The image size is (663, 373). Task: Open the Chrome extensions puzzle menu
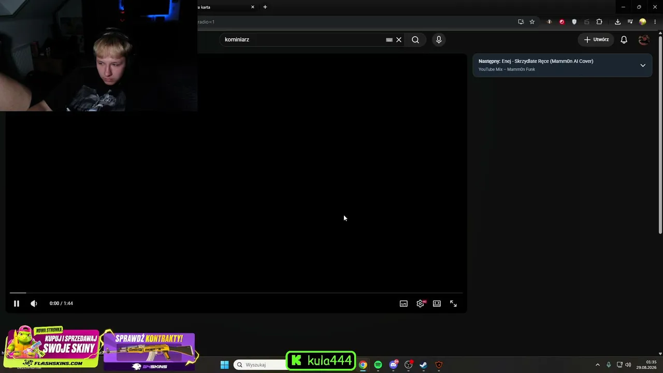(599, 22)
